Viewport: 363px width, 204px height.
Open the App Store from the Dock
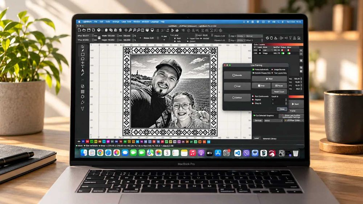[x=218, y=153]
